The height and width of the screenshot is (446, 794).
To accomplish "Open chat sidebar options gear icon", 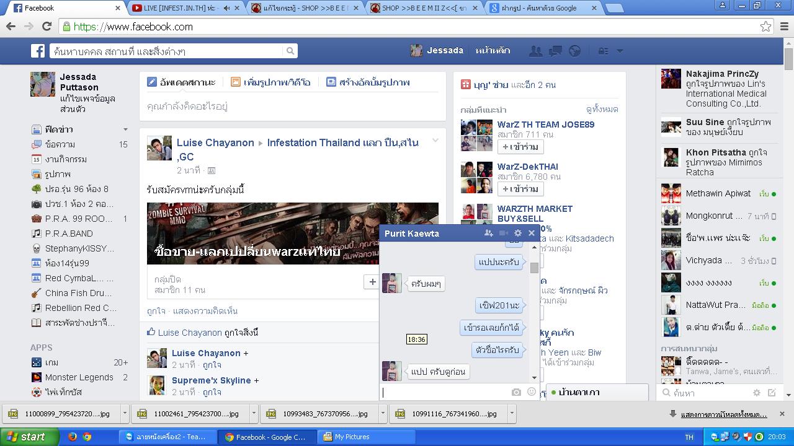I will pos(757,393).
